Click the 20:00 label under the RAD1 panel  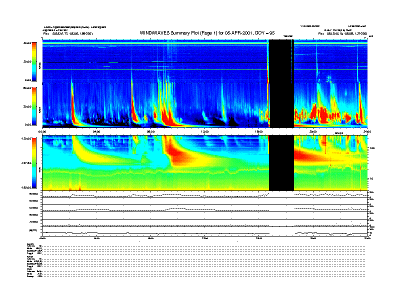tap(313, 131)
